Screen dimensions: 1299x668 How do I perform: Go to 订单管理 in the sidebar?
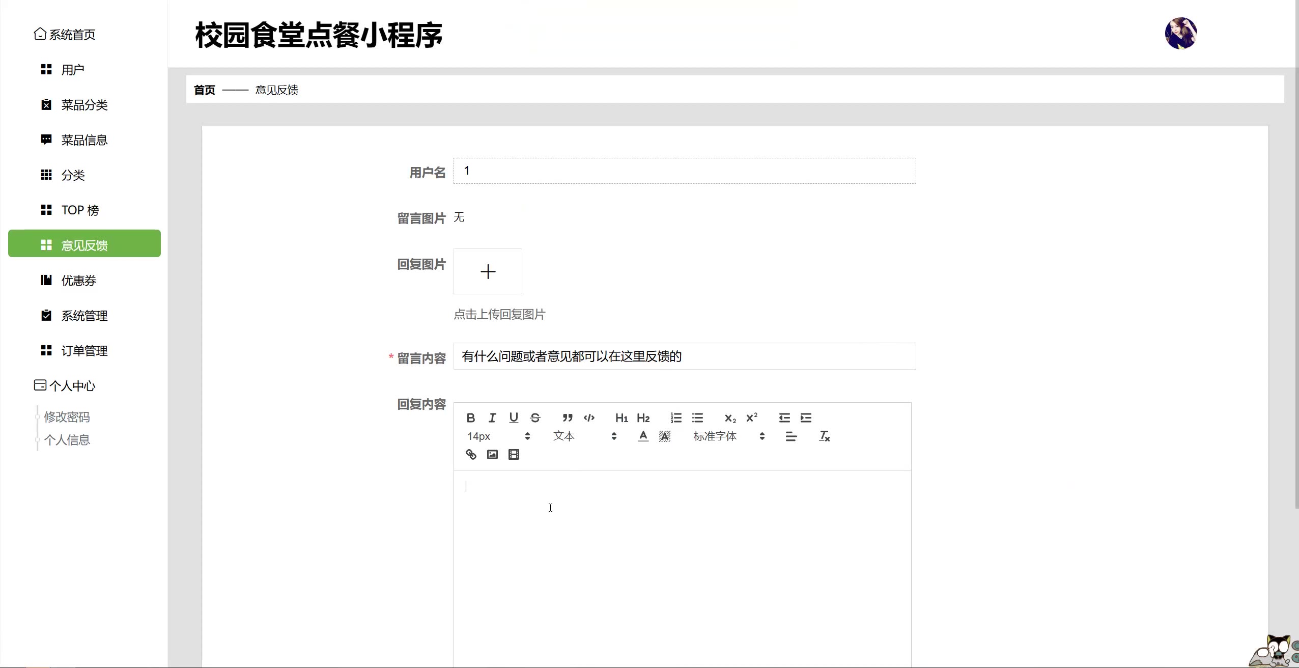click(84, 351)
